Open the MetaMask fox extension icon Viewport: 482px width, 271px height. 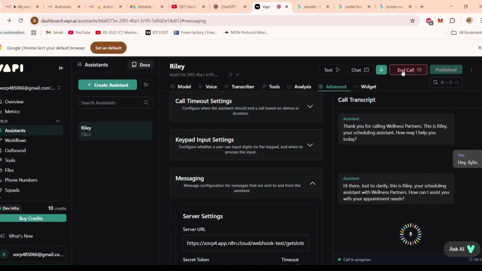(x=441, y=21)
